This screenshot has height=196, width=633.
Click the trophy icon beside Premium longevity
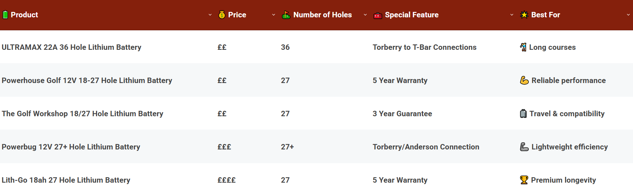[524, 180]
